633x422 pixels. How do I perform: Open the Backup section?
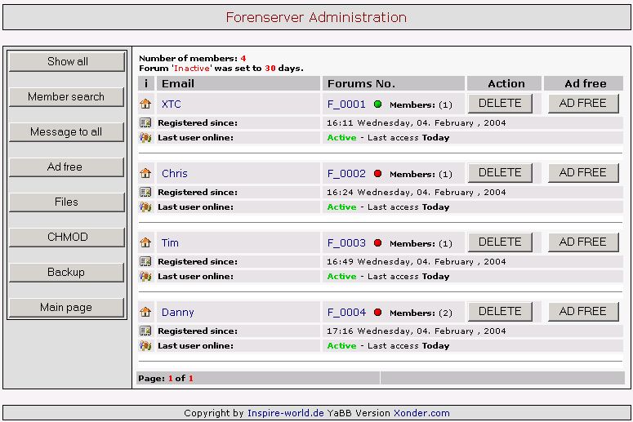coord(67,273)
